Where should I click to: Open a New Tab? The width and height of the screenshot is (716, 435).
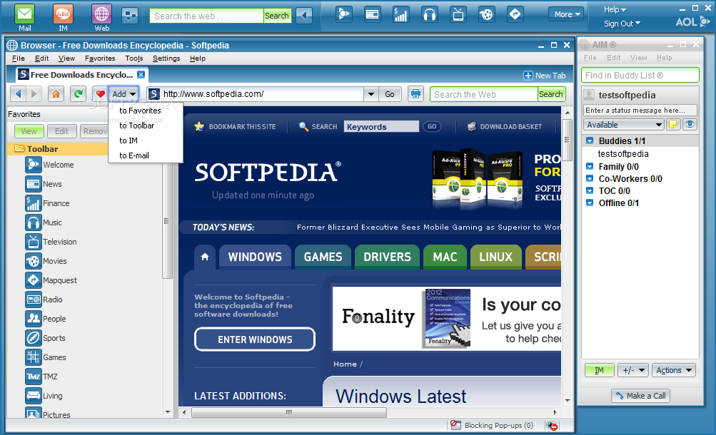coord(544,76)
